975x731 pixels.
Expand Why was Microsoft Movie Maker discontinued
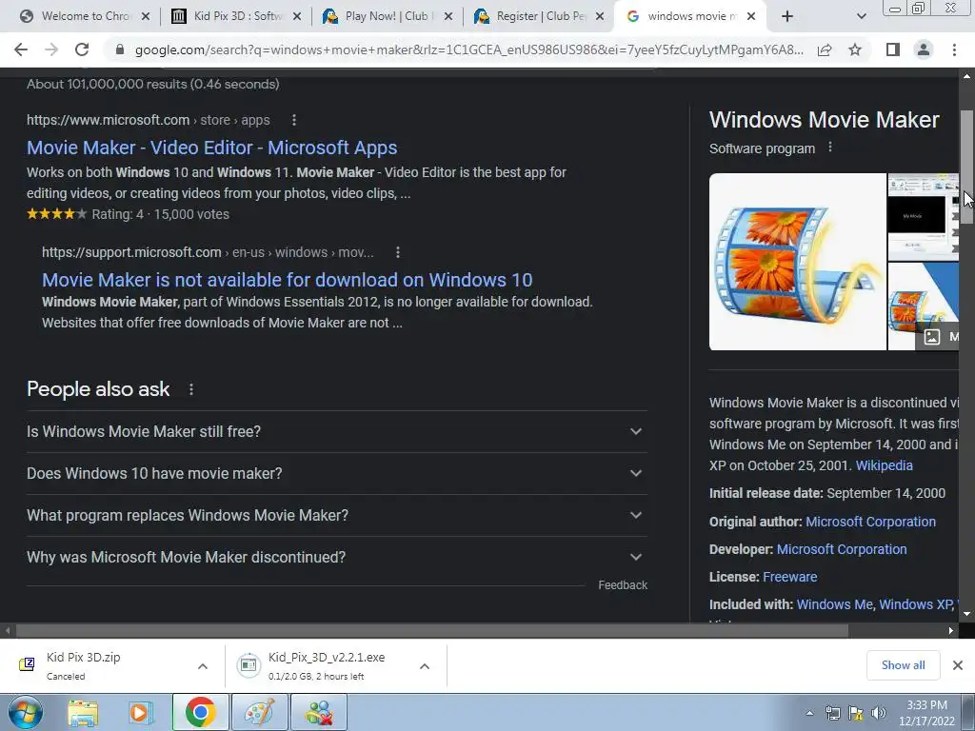(336, 558)
